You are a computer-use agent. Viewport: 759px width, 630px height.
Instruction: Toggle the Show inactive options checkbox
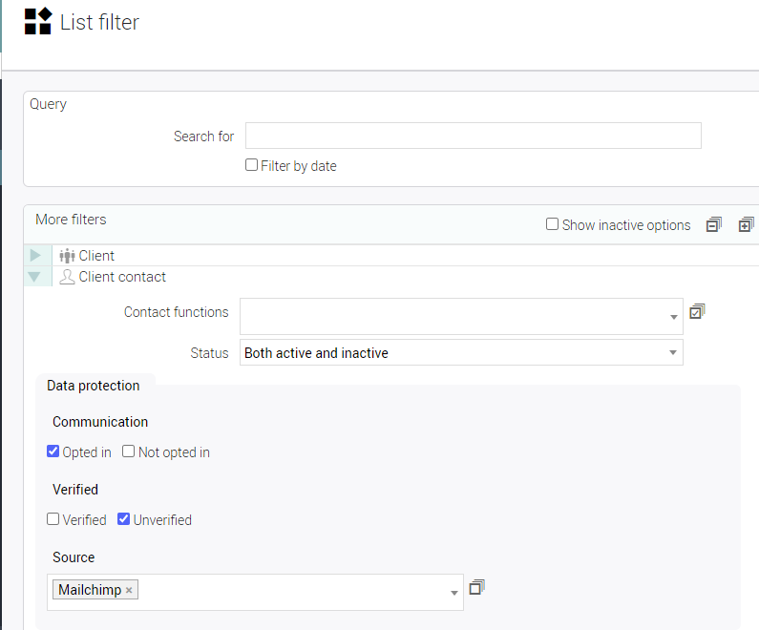[x=552, y=224]
